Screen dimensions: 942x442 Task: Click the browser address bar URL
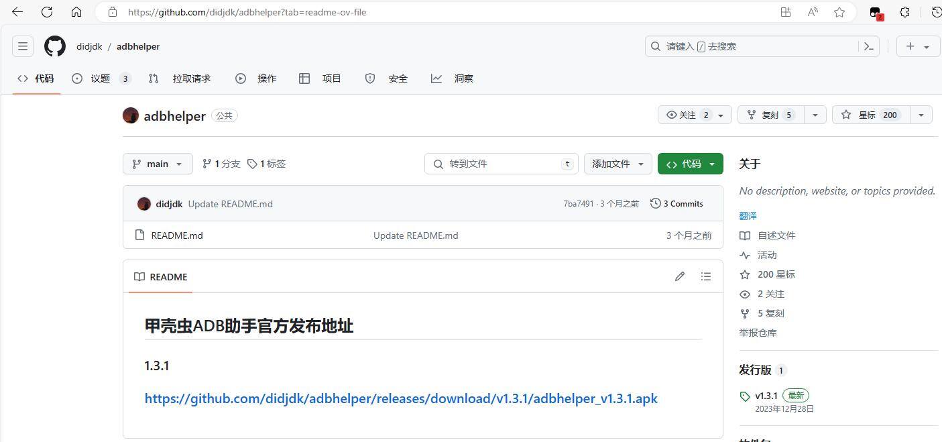point(247,12)
